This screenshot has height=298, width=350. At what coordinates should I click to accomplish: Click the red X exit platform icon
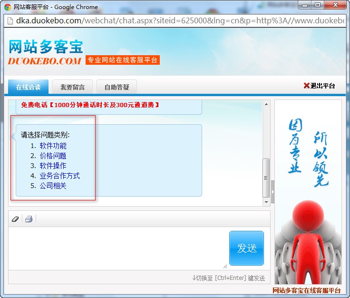(306, 86)
